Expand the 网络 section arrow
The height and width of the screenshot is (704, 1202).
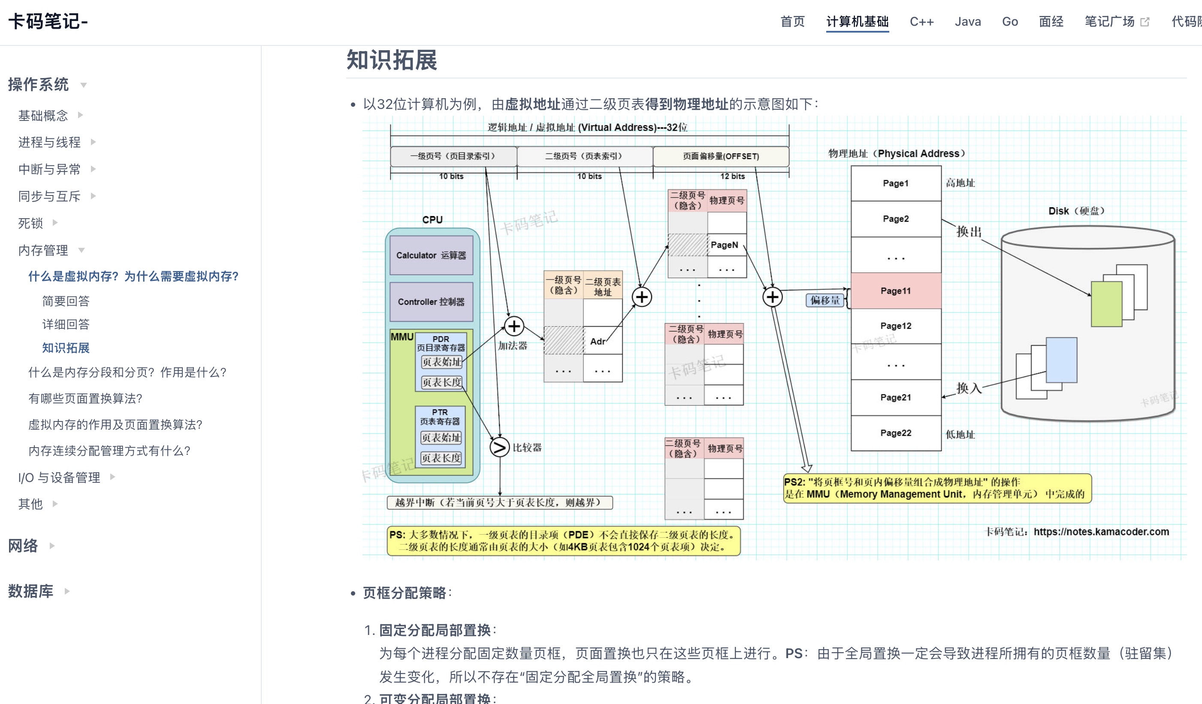point(52,546)
